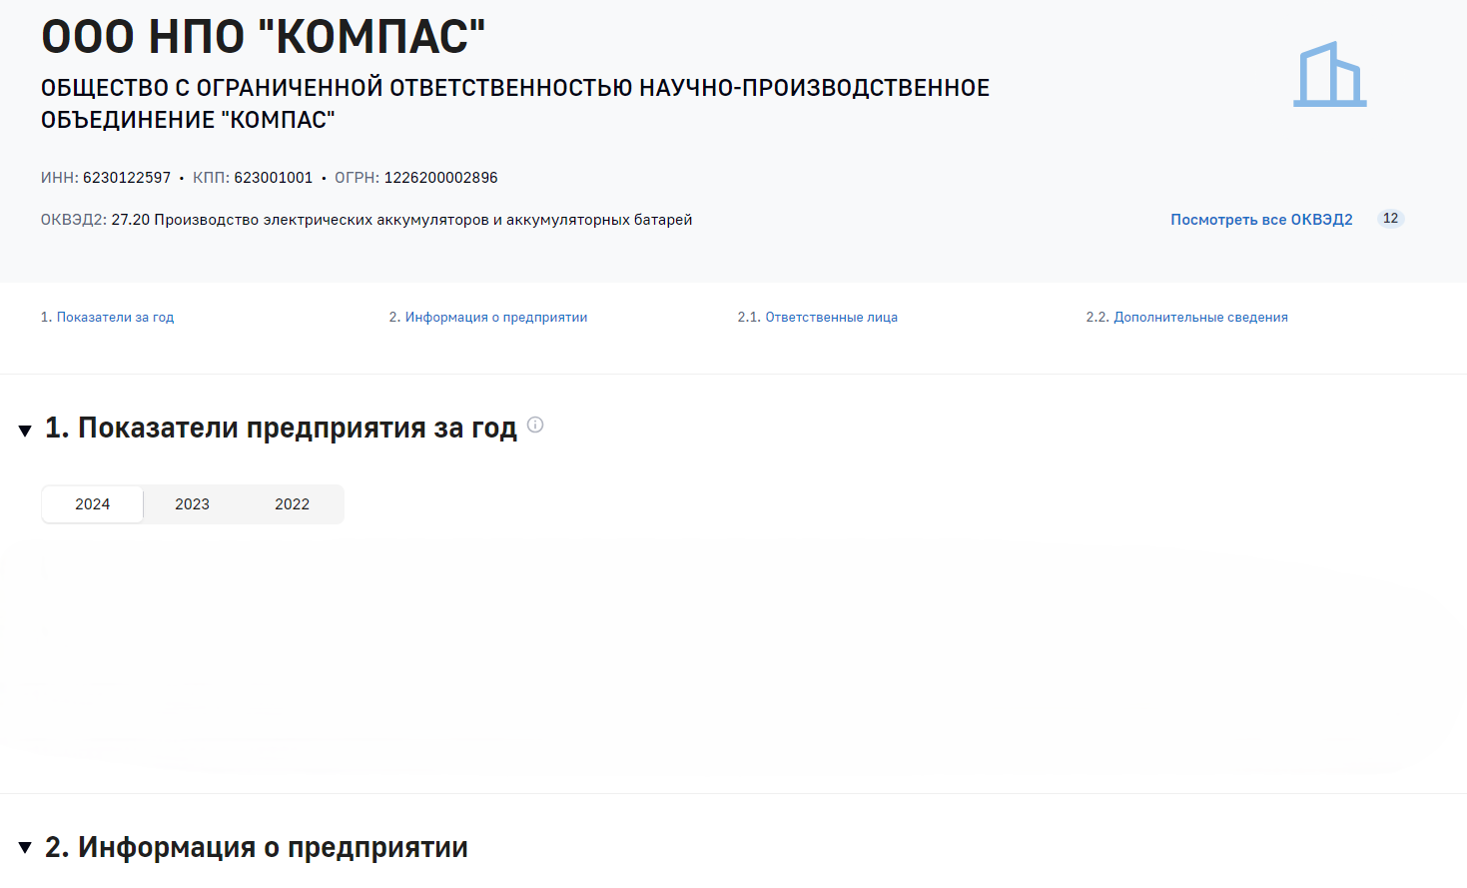Jump to 2. Информация о предприятии anchor link
The width and height of the screenshot is (1467, 888).
(496, 317)
